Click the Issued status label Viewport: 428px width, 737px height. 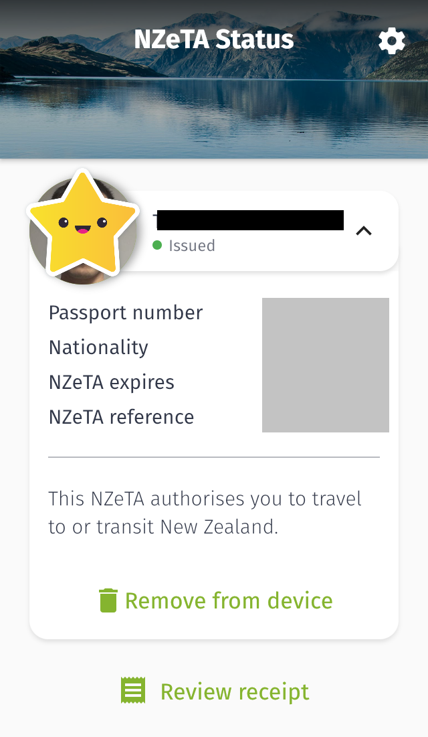click(192, 246)
